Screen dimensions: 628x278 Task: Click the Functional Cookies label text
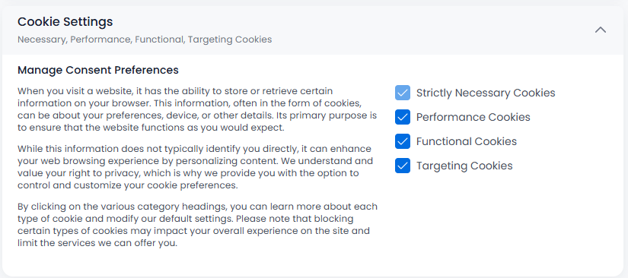[467, 142]
